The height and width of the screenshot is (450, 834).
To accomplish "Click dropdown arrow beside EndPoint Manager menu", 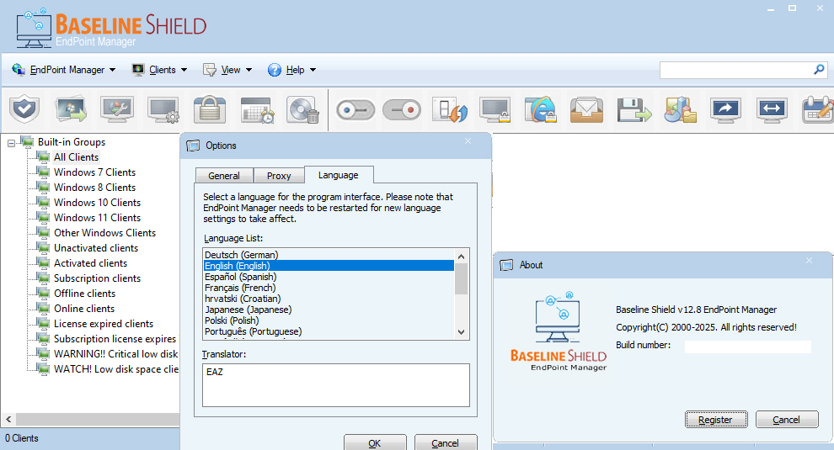I will coord(112,70).
